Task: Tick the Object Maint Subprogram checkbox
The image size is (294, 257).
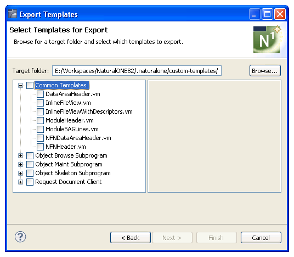Action: pos(30,164)
